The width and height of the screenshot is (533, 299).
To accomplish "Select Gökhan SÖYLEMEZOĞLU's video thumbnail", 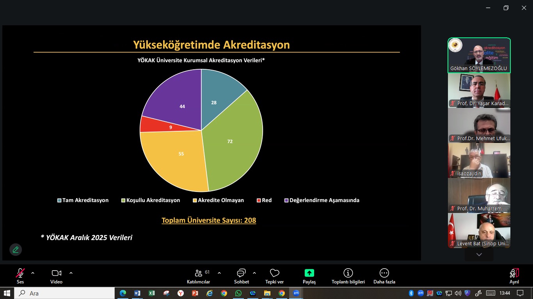I will (479, 55).
